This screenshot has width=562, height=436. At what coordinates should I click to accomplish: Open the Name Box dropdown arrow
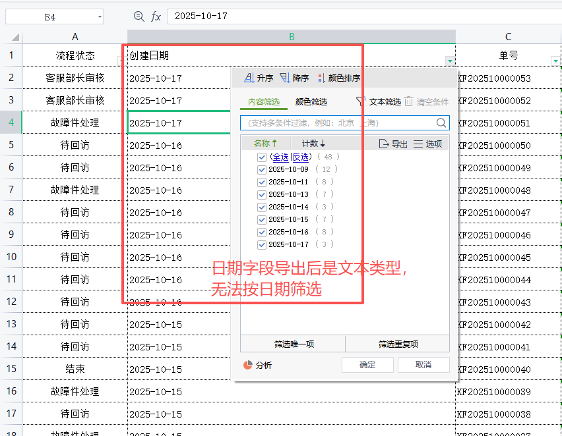tap(100, 17)
